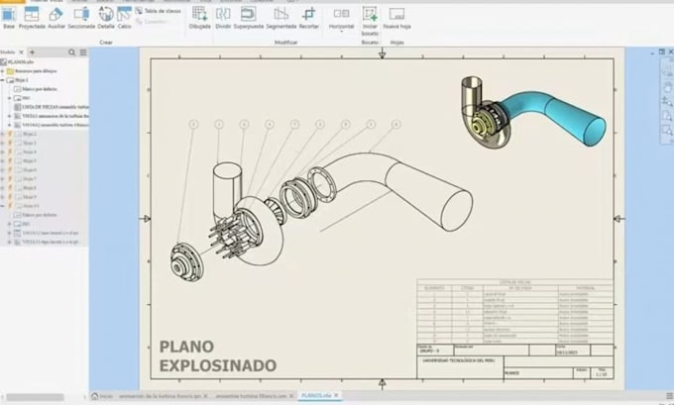The image size is (674, 405).
Task: Expand Recursos para dibujos folder
Action: coord(3,71)
